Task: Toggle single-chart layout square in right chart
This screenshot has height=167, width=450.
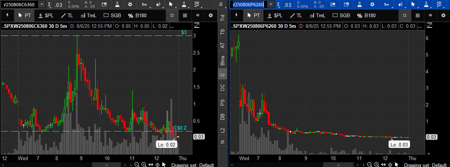Action: point(405,15)
